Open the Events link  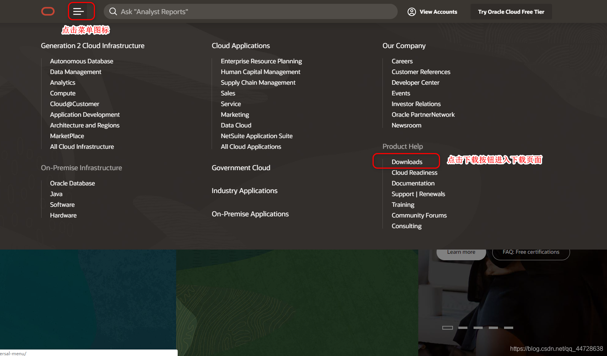(401, 93)
